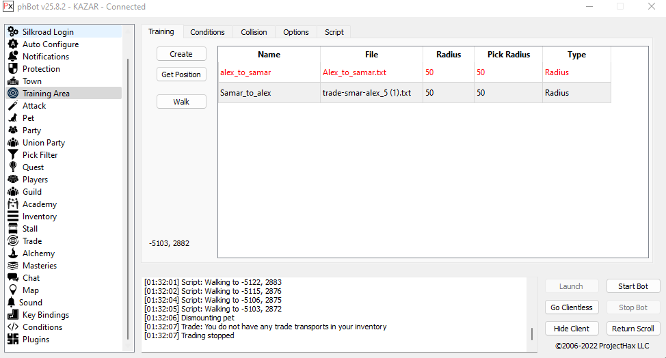Screen dimensions: 666x358
Task: Click the Map pin icon
Action: click(x=12, y=290)
